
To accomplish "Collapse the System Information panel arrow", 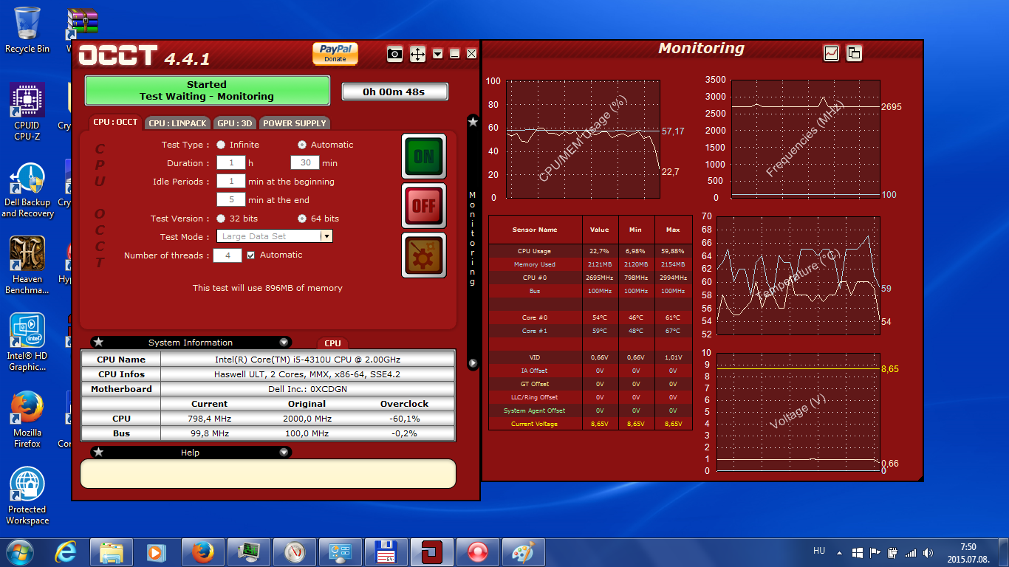I will (284, 343).
